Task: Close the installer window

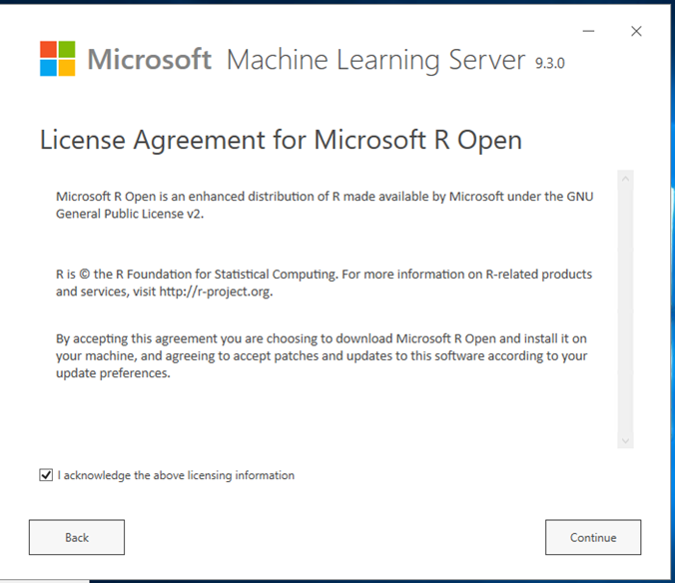Action: pos(636,31)
